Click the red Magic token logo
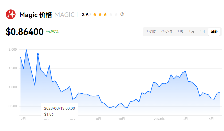Screen dimensions: 224x131 coord(11,14)
